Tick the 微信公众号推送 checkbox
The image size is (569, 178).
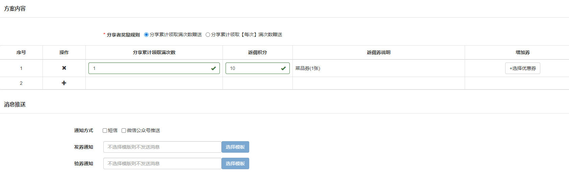pos(124,131)
